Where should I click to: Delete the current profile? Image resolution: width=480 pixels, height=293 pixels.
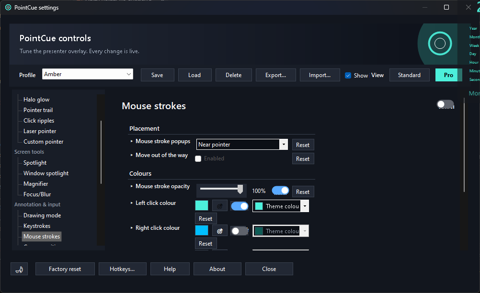coord(234,75)
